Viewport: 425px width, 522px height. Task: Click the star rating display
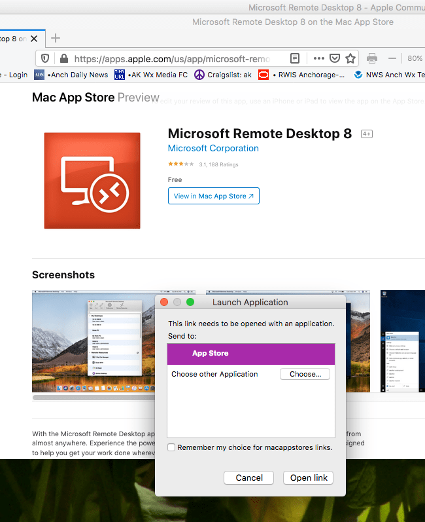point(180,164)
